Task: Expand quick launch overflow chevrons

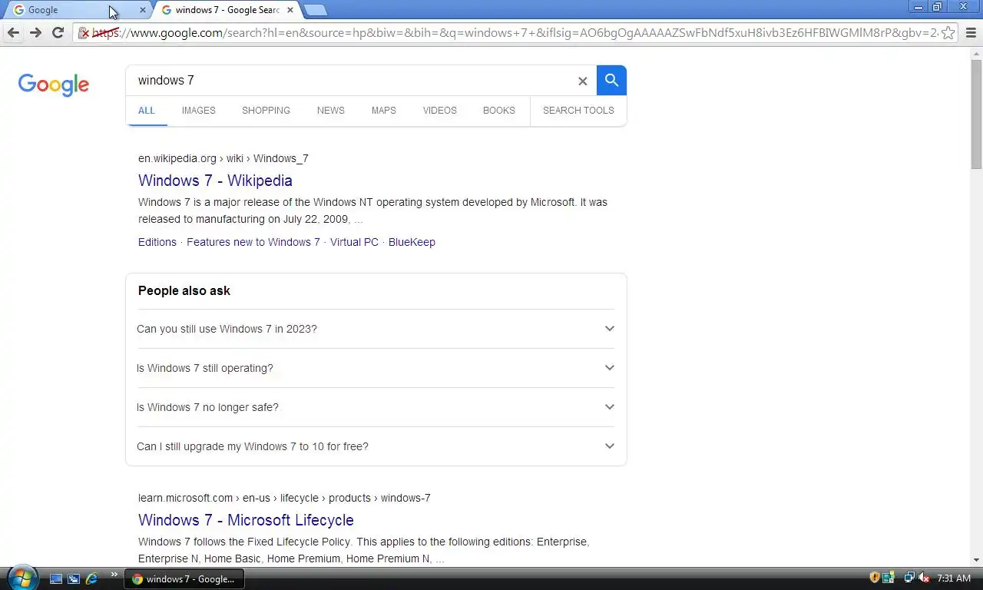Action: point(114,574)
